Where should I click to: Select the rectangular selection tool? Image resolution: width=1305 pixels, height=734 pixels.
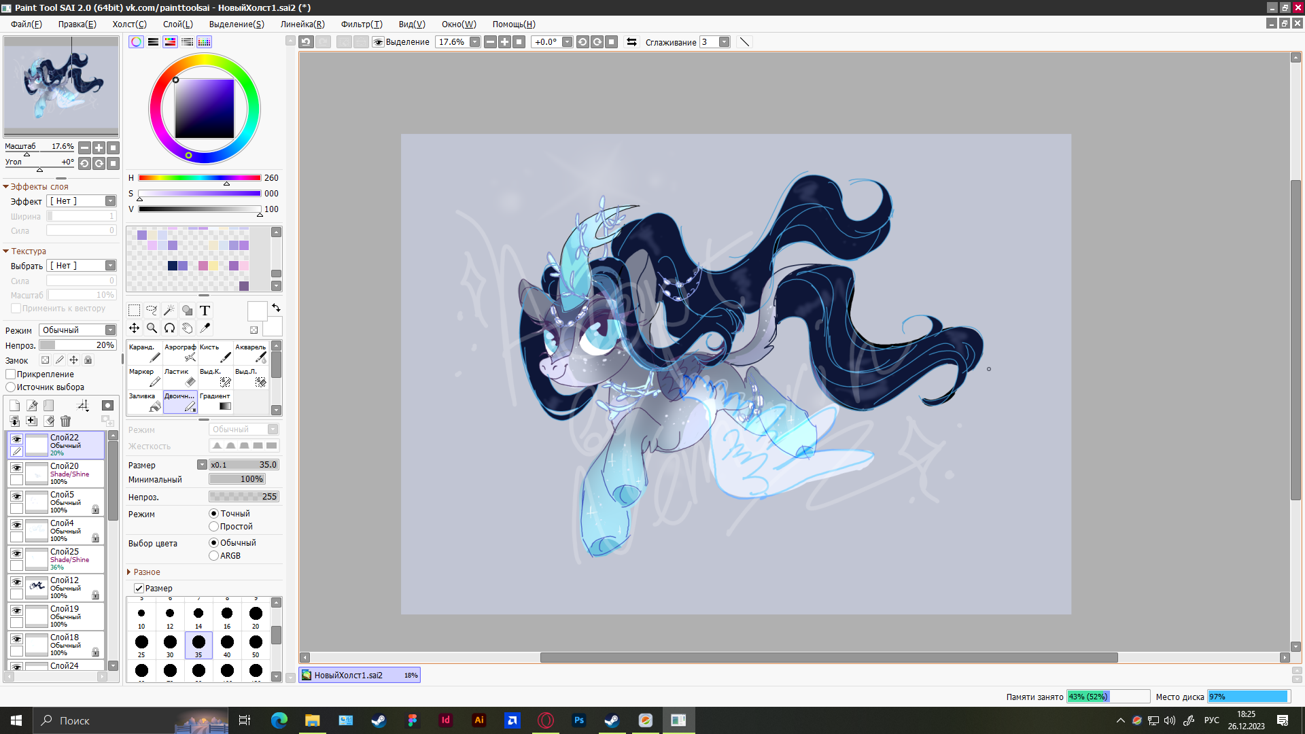[x=134, y=311]
